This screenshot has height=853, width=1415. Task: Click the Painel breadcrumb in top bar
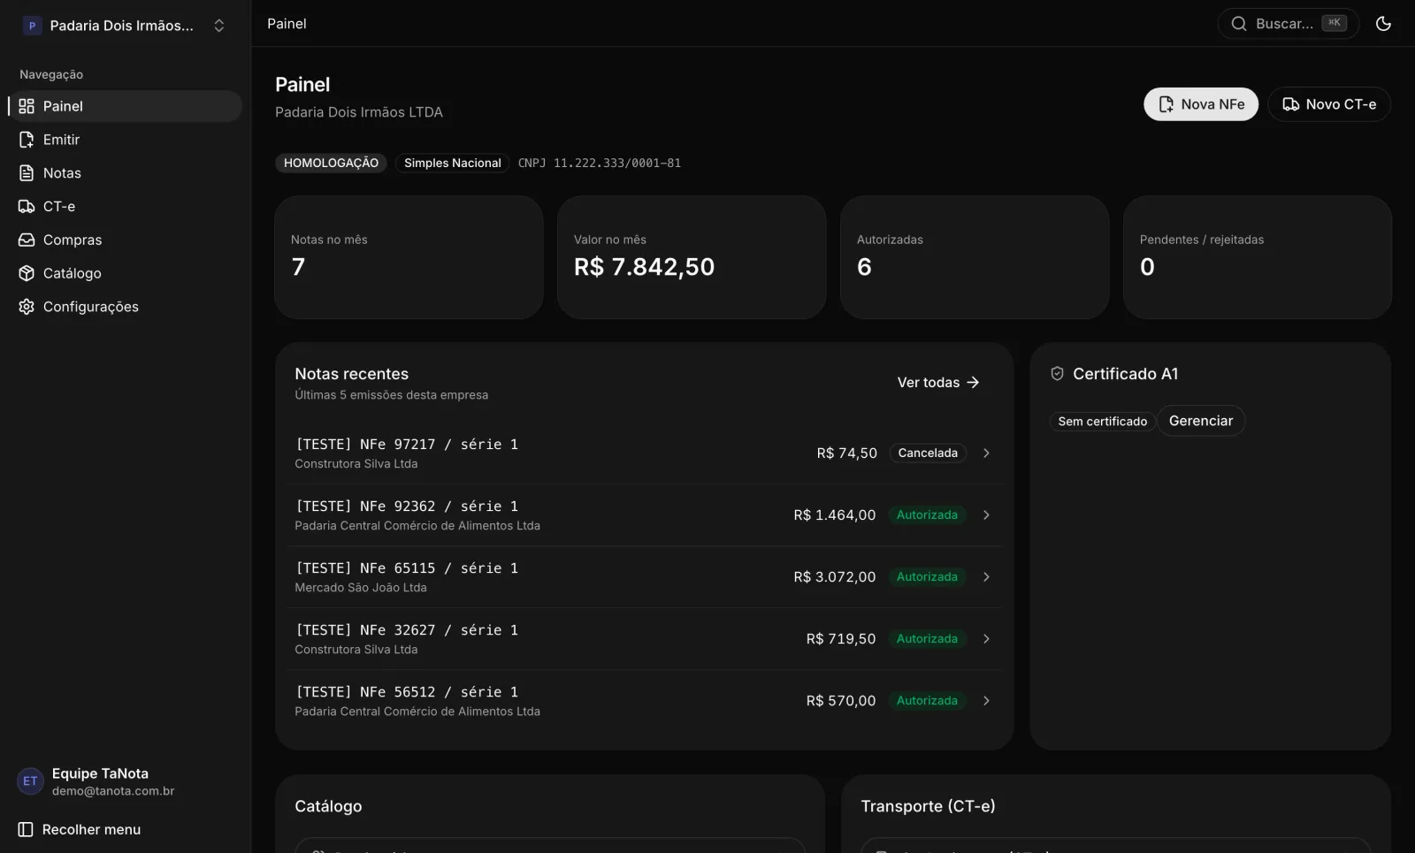pos(287,24)
